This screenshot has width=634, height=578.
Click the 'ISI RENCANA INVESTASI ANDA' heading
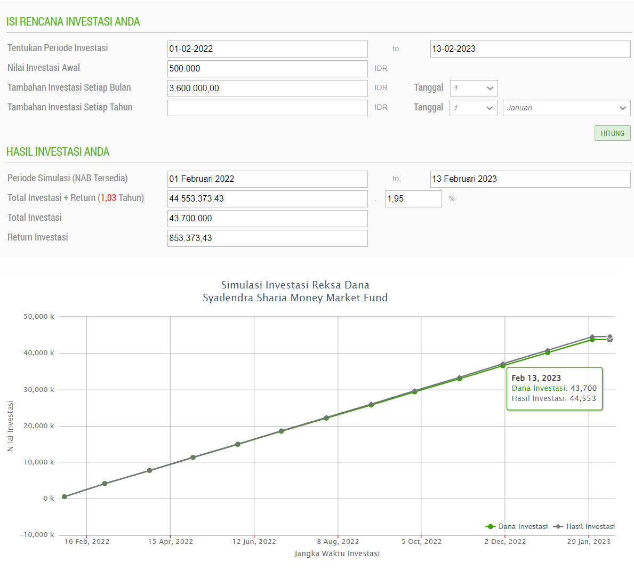(x=73, y=22)
